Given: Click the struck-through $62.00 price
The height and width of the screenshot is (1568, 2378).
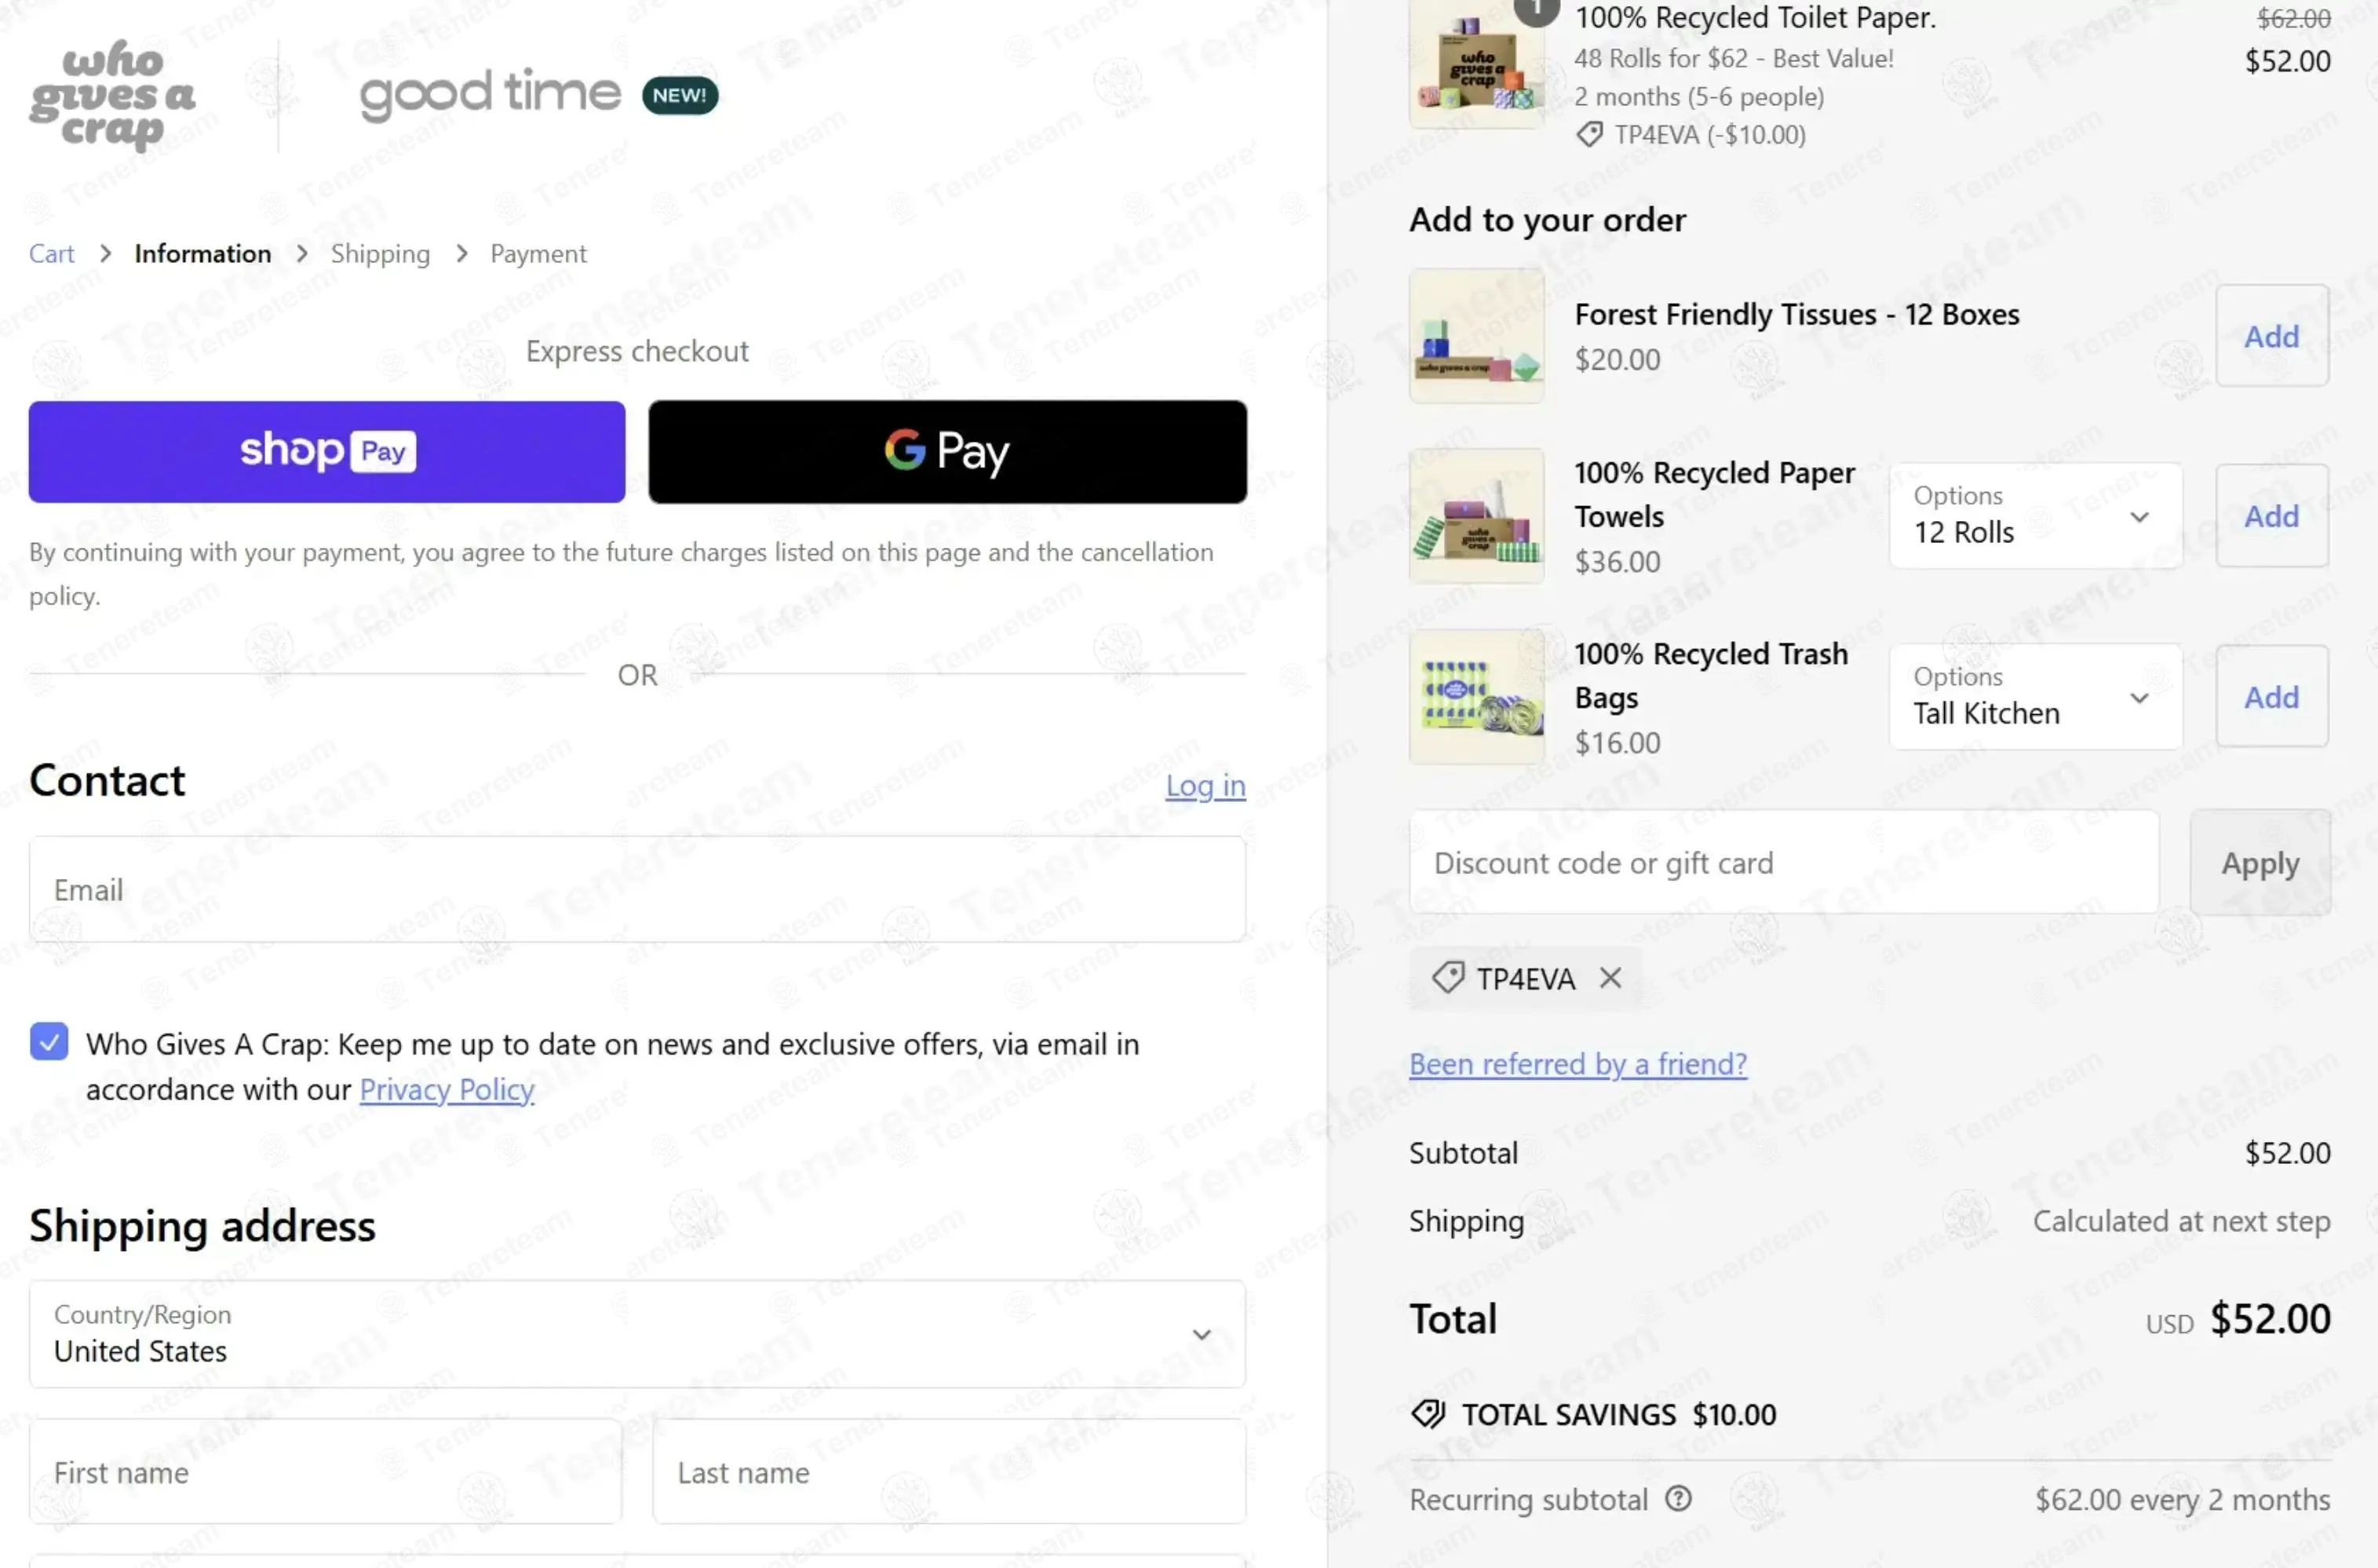Looking at the screenshot, I should [x=2293, y=18].
